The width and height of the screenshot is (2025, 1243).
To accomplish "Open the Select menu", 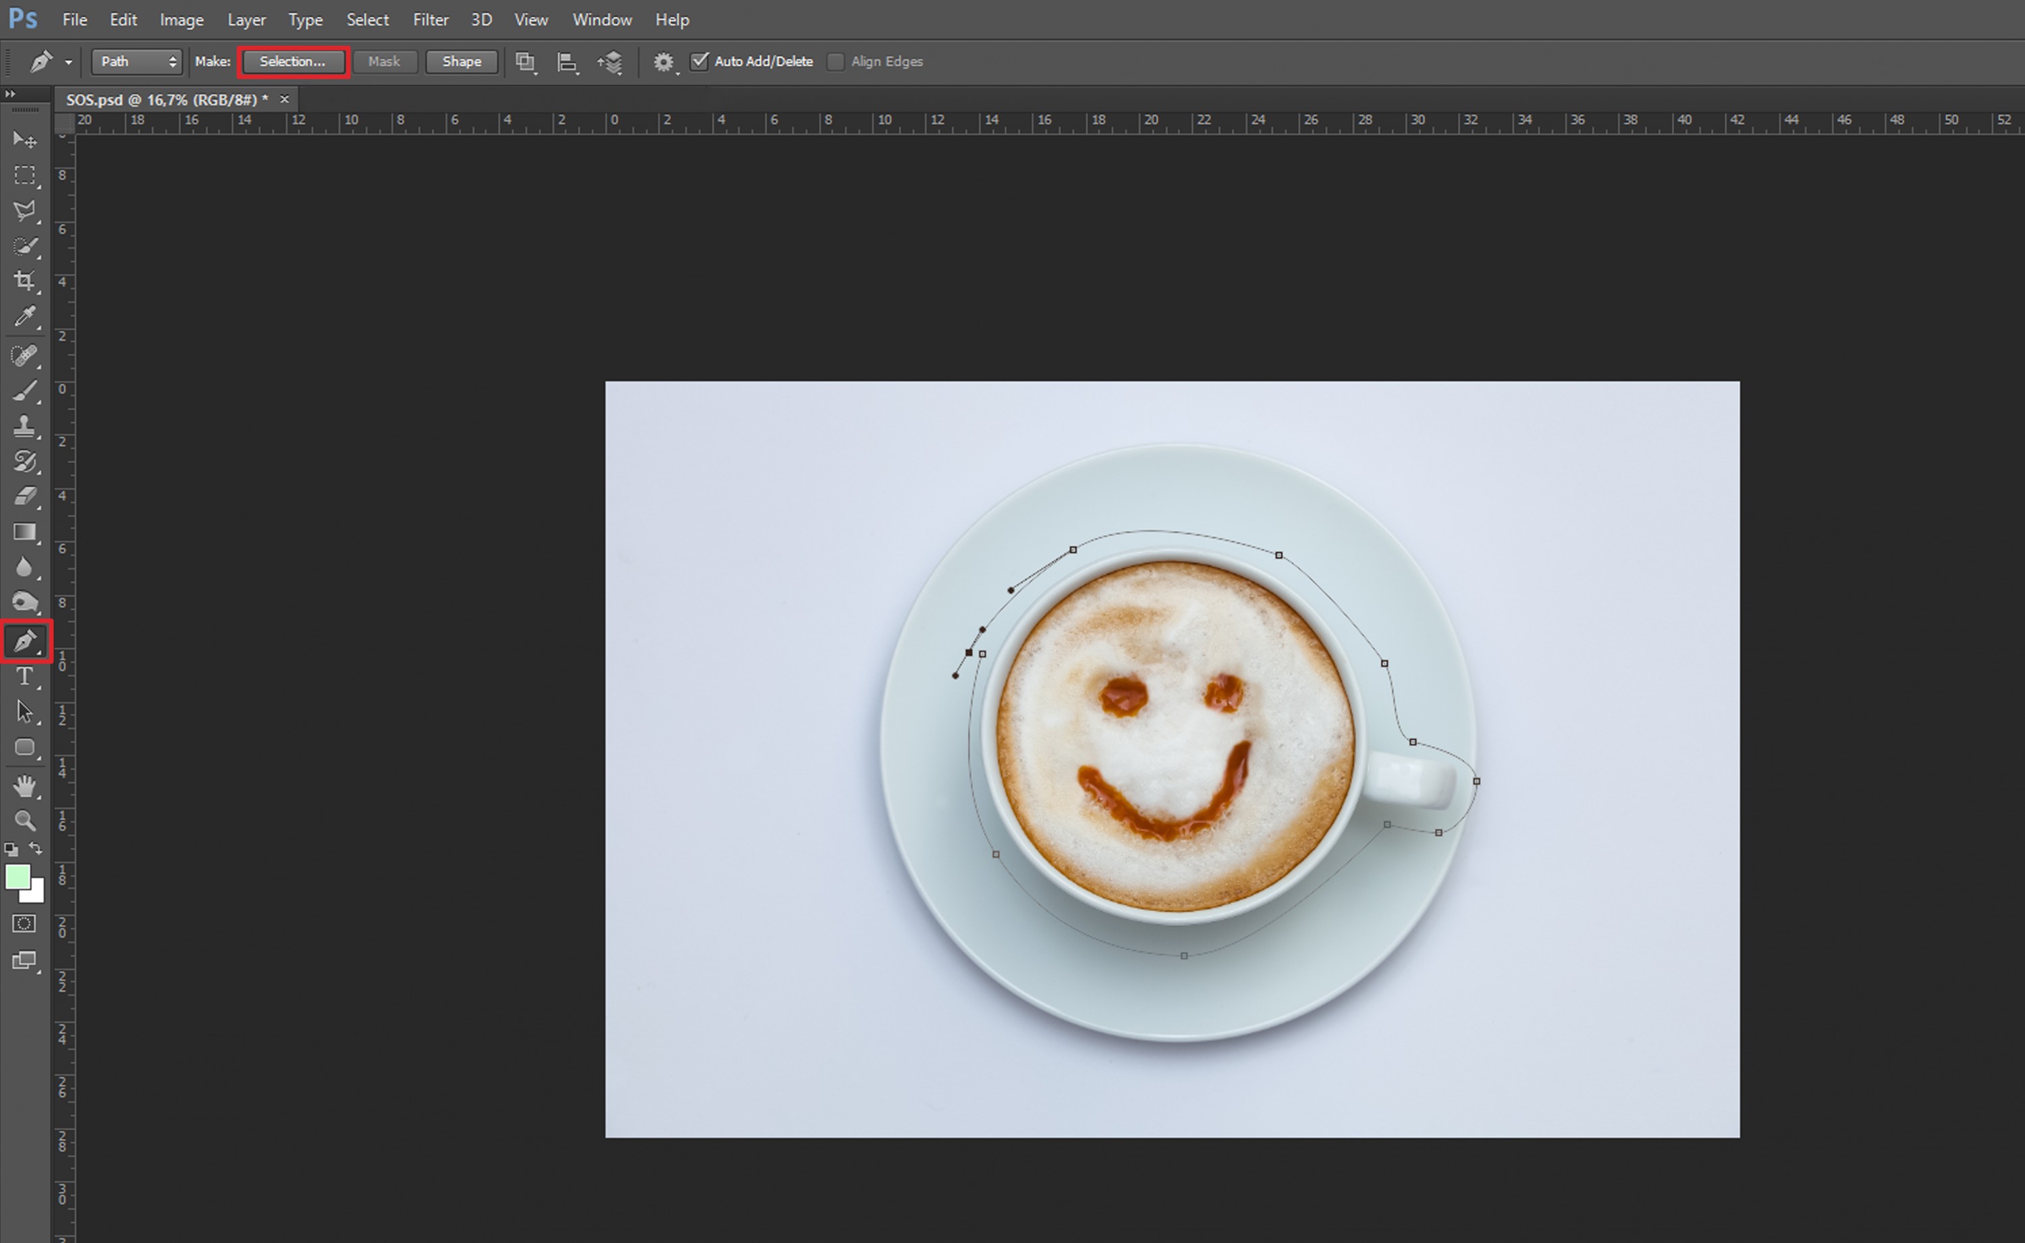I will [x=367, y=20].
